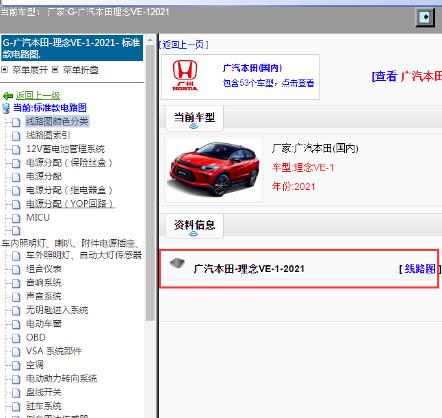This screenshot has height=418, width=442.
Task: Click the 资料信息 tab header
Action: pos(194,226)
